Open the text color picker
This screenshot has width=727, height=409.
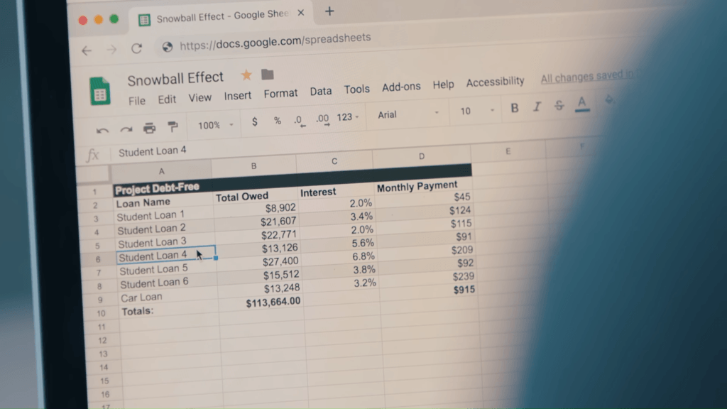[x=582, y=104]
